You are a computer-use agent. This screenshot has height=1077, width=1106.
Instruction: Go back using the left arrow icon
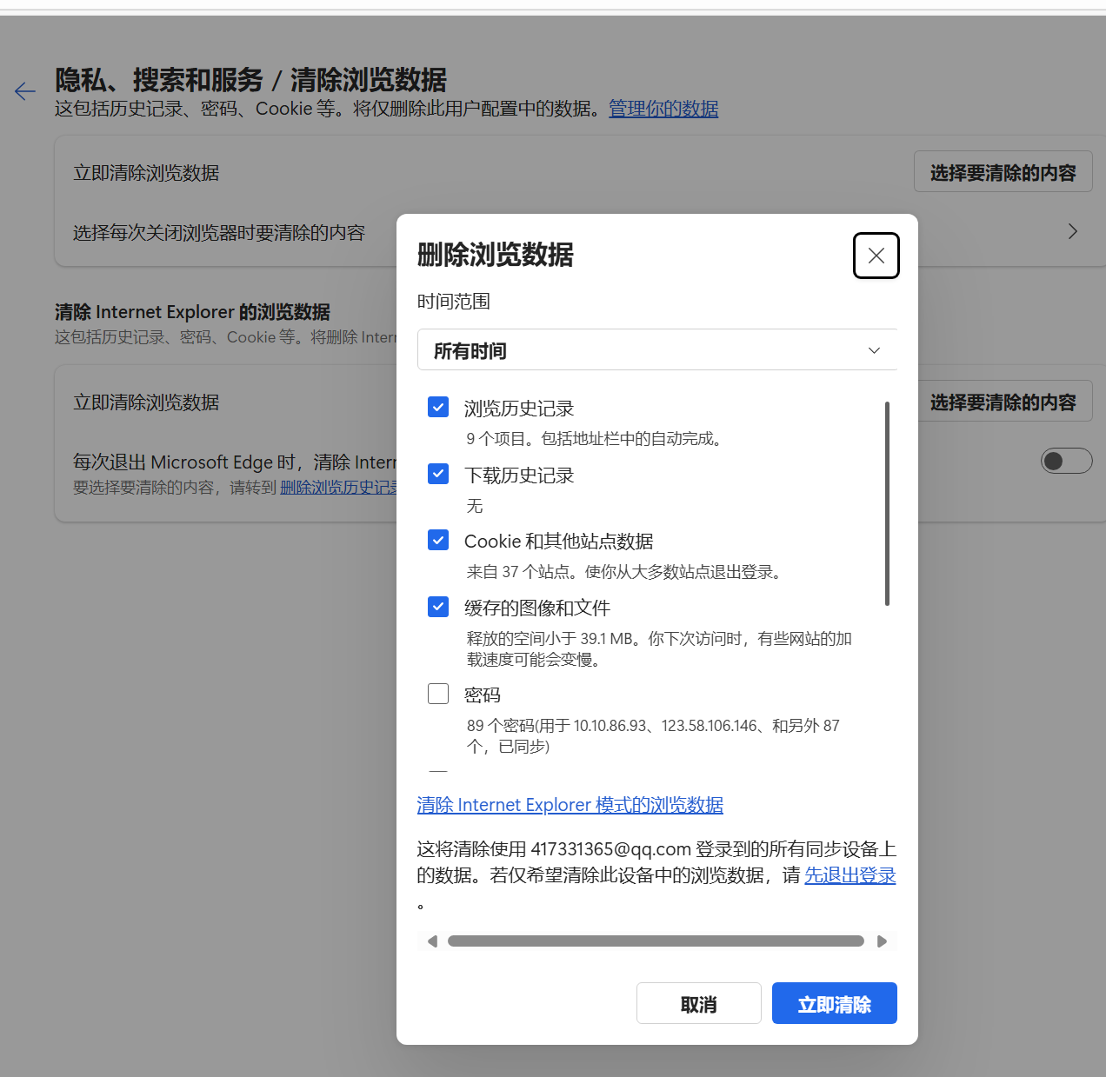[25, 90]
